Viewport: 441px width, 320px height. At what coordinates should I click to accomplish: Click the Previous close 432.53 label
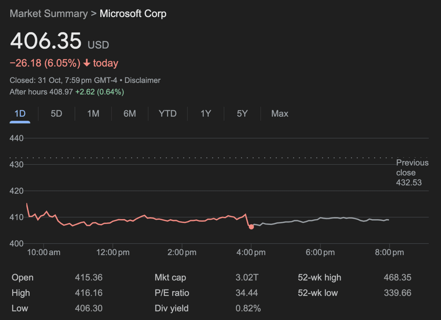412,173
